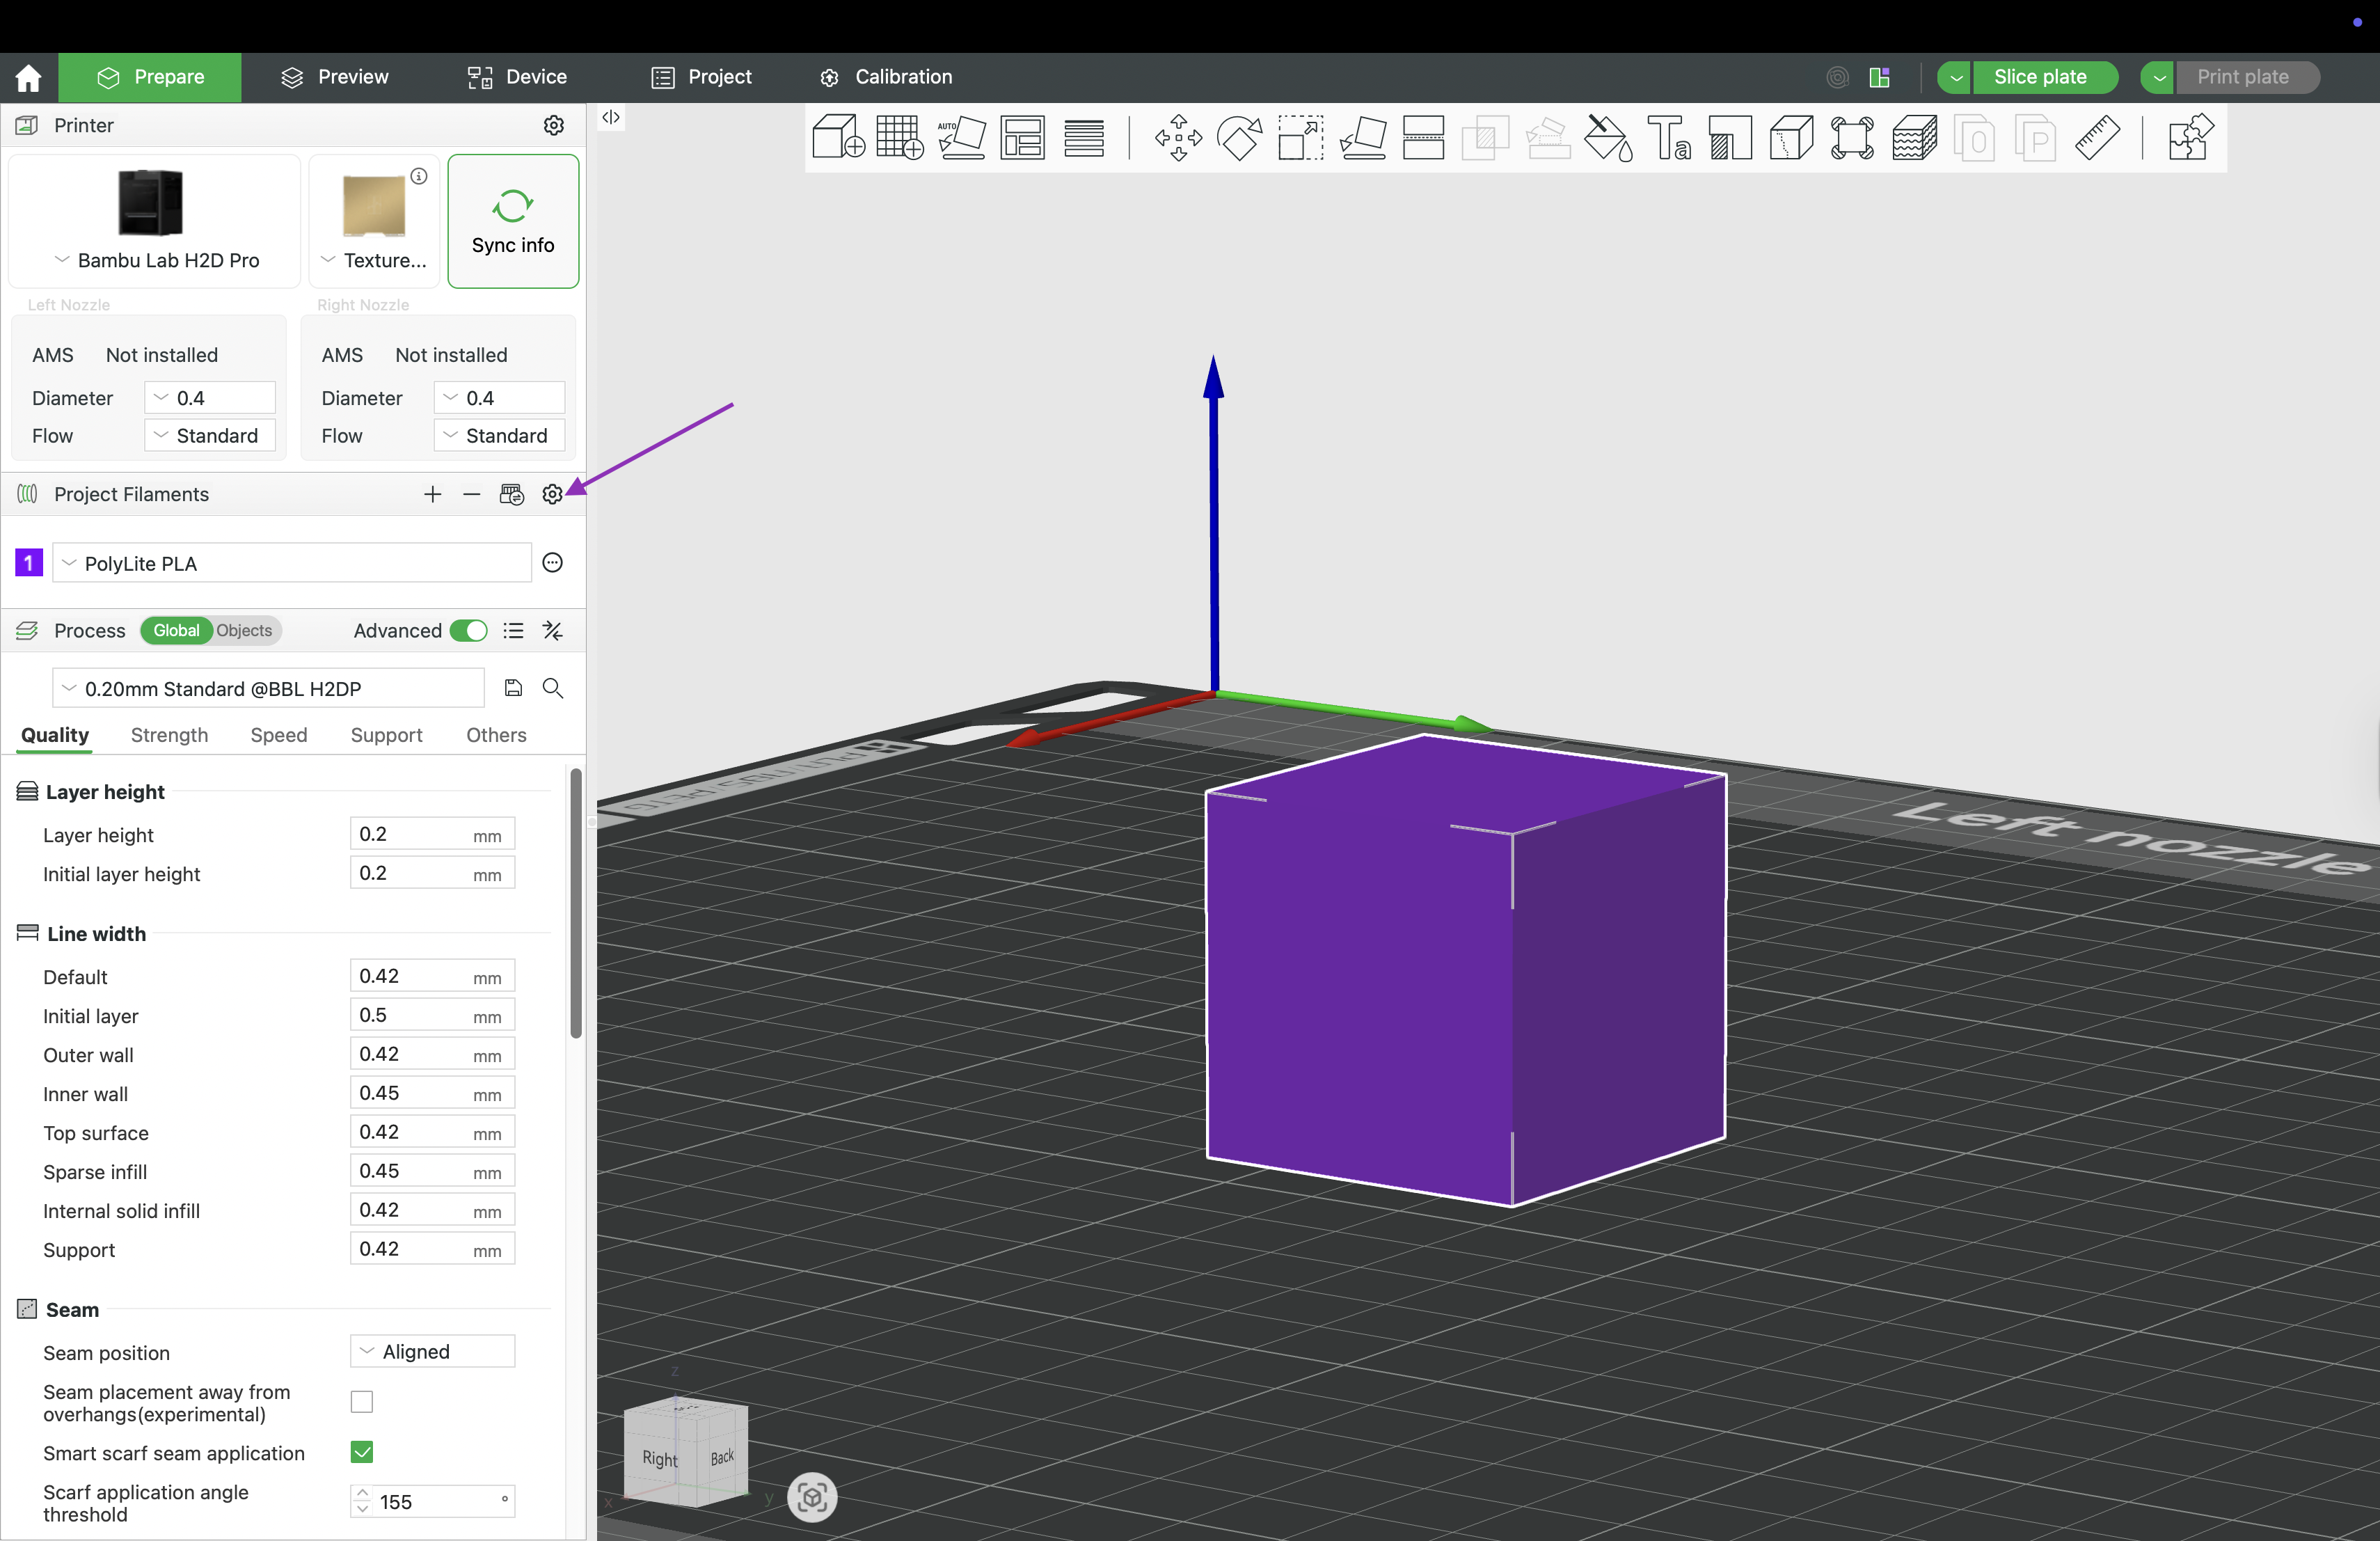Open the Assembly view puzzle icon
This screenshot has width=2380, height=1541.
pos(2190,138)
